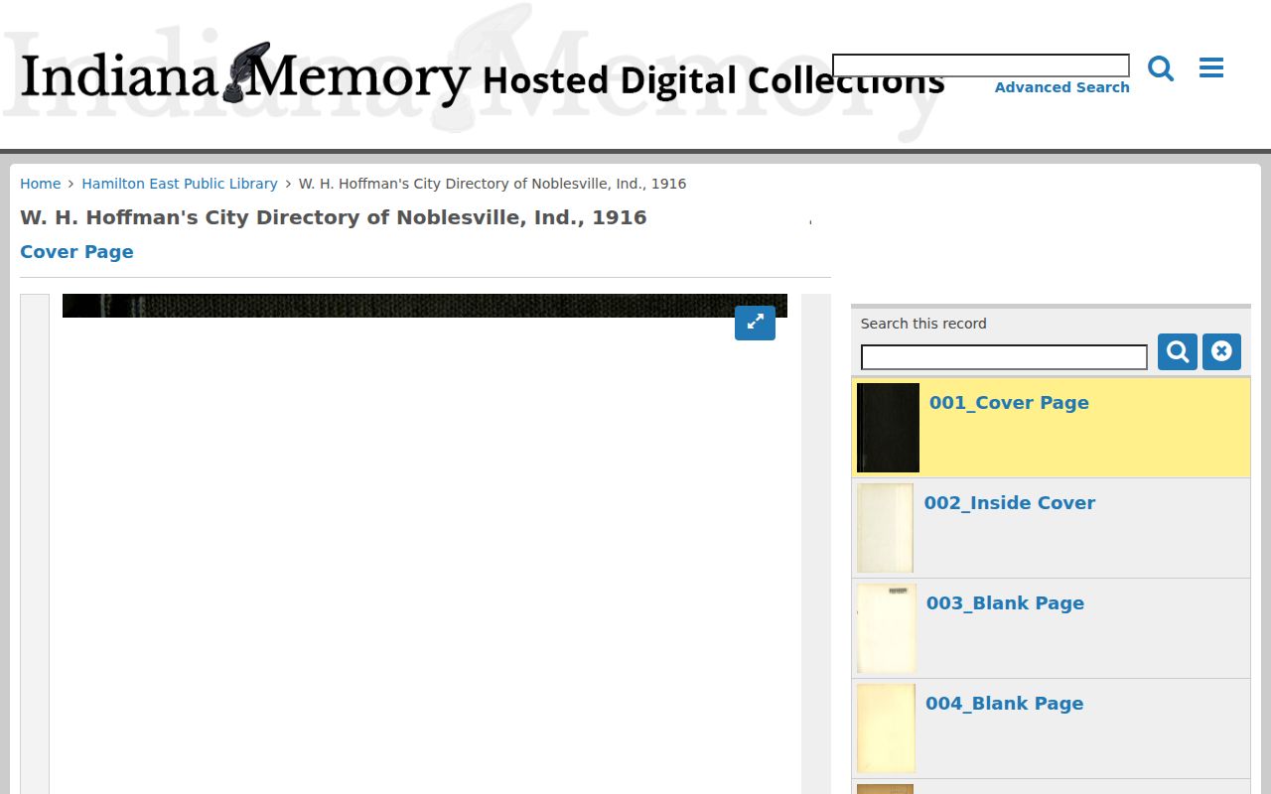Clear the Search this record field
This screenshot has height=794, width=1271.
click(1221, 352)
